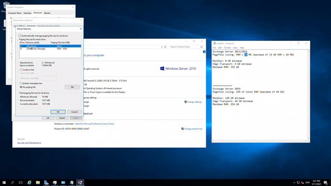Open the blue help question mark icon
This screenshot has height=186, width=331.
pyautogui.click(x=204, y=52)
